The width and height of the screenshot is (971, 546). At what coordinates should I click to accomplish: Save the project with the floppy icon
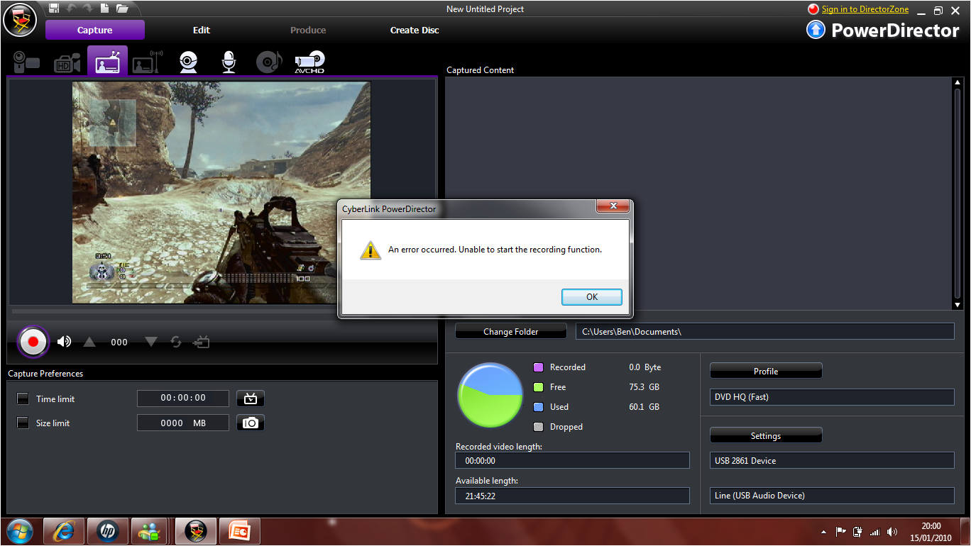tap(55, 9)
